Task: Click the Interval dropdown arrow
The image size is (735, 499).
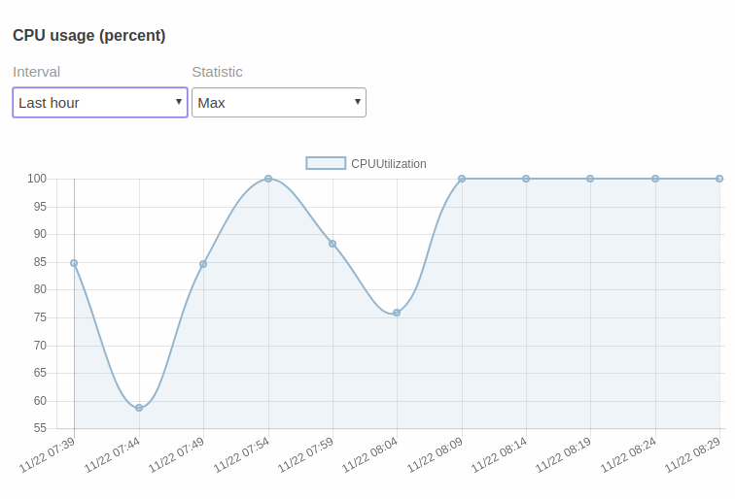Action: click(x=179, y=102)
